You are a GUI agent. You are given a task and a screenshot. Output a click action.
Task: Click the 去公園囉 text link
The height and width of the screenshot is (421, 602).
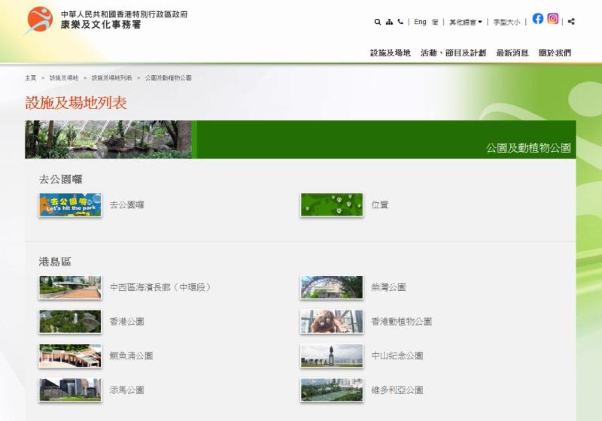click(x=127, y=205)
